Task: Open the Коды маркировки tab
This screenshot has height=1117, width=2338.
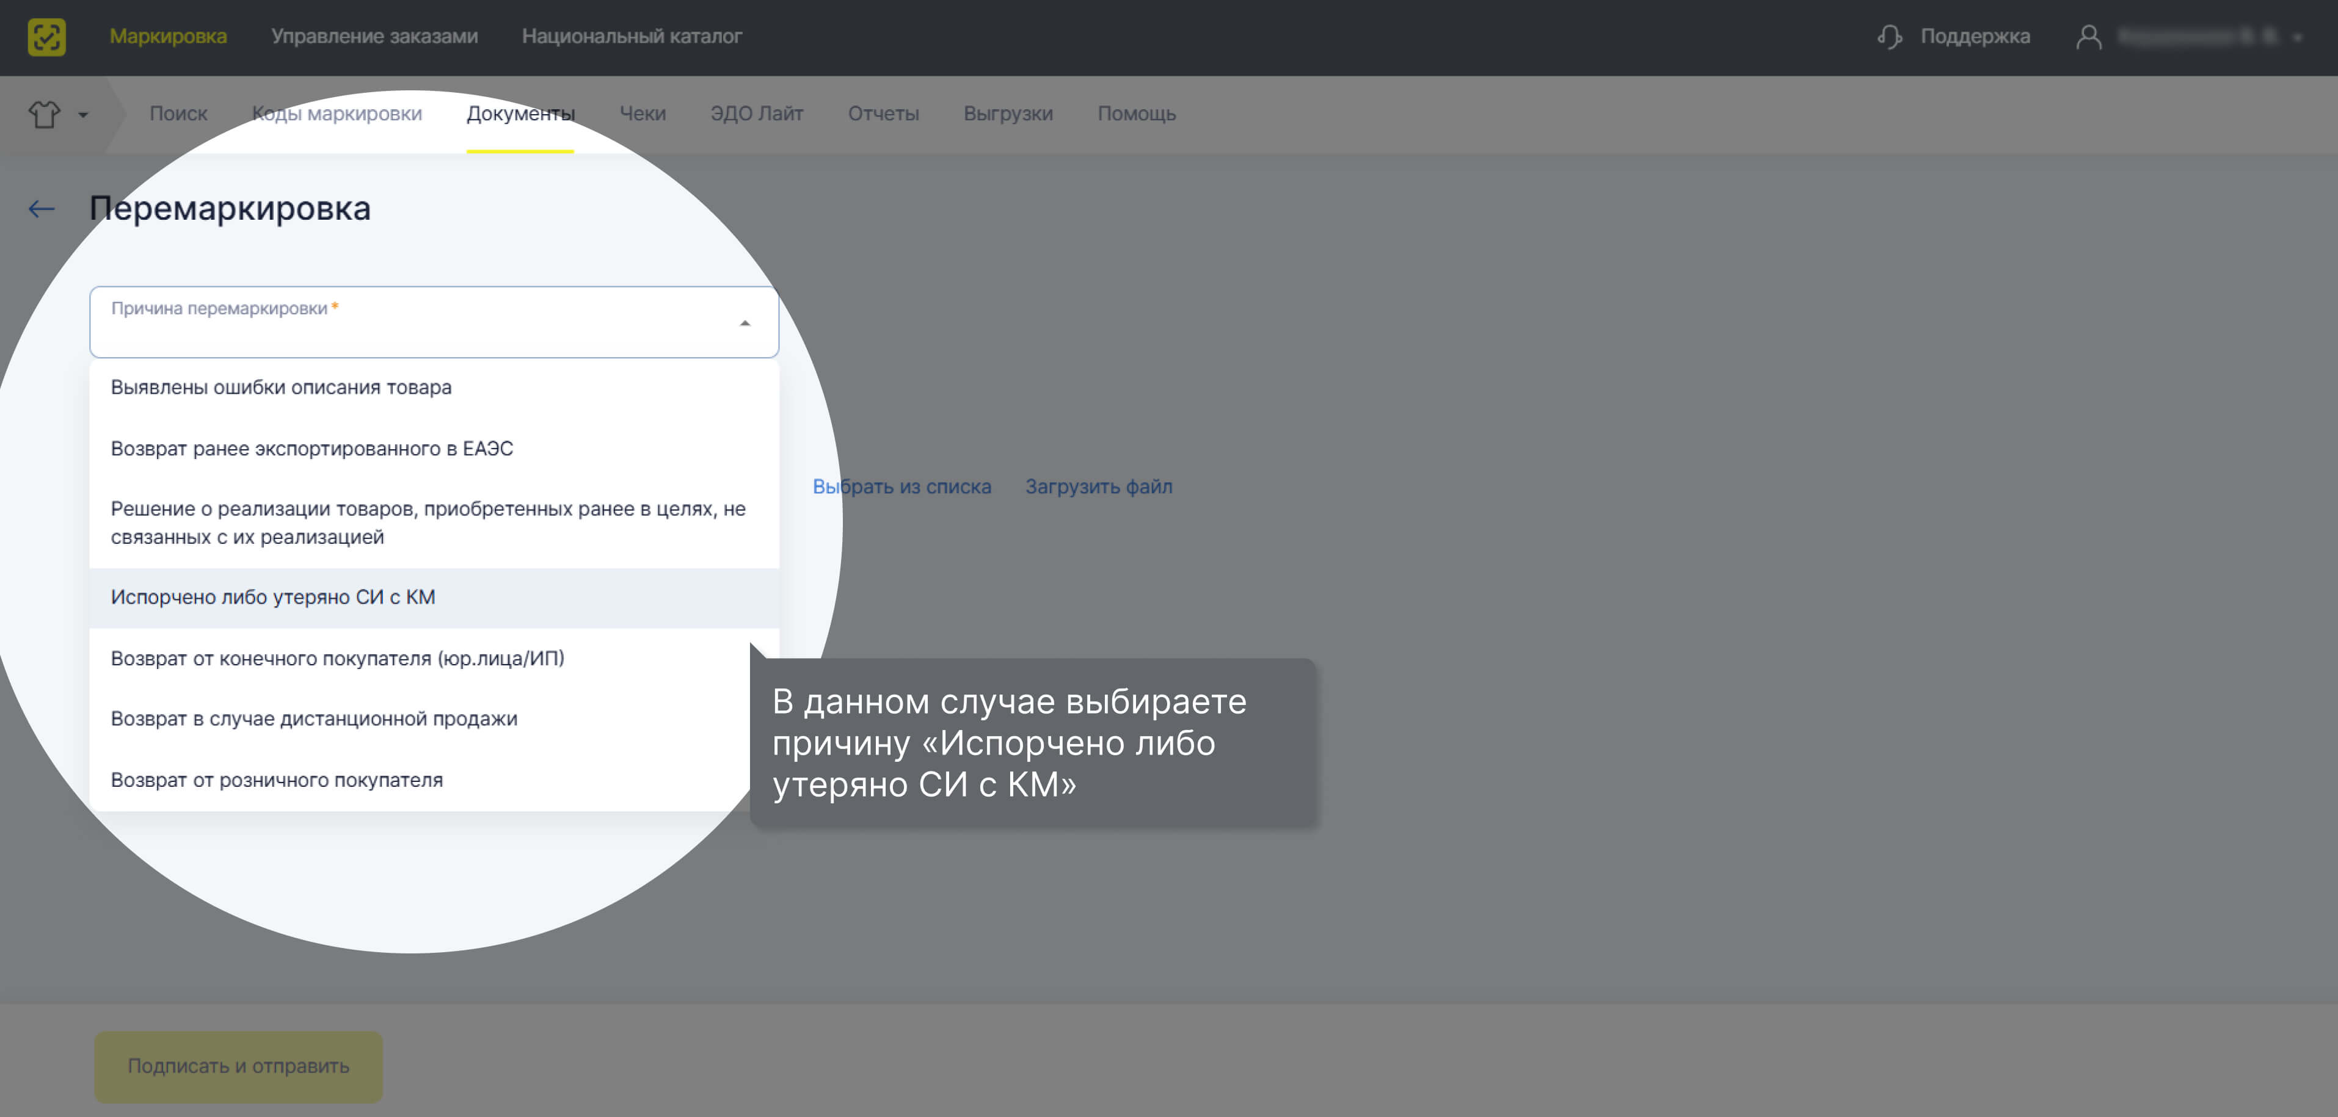Action: 337,114
